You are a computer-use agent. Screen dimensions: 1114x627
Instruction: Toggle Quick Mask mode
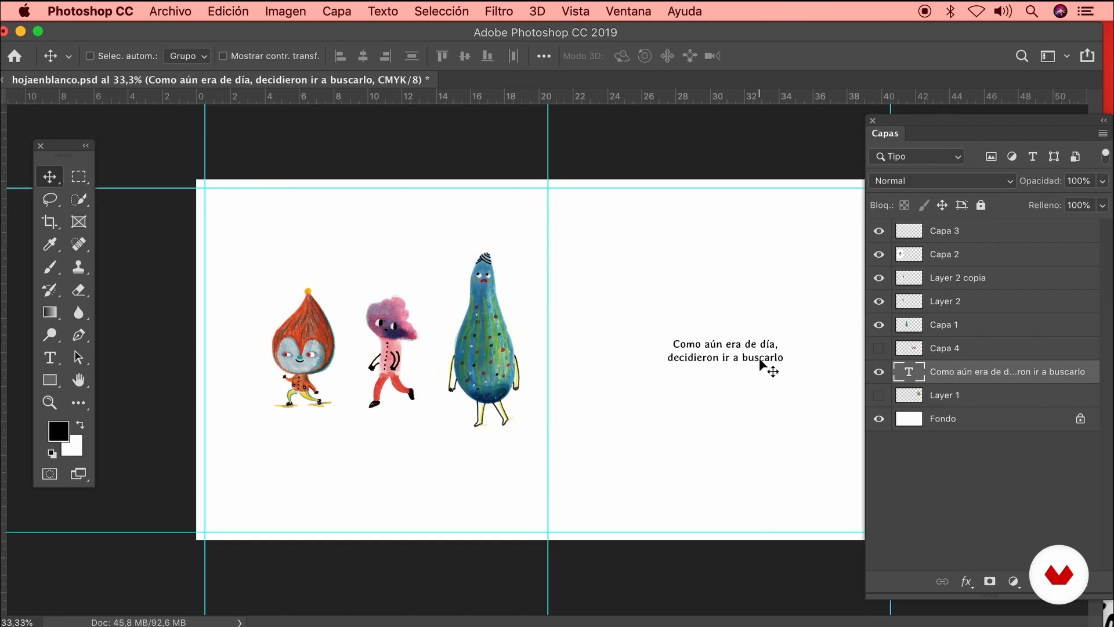pos(50,474)
